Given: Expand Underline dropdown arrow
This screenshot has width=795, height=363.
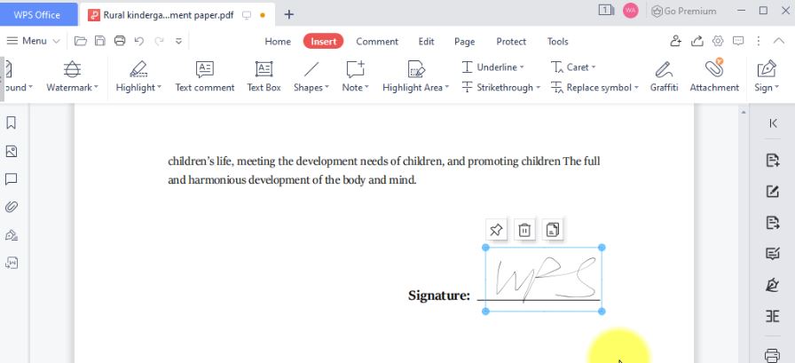Looking at the screenshot, I should click(x=522, y=67).
